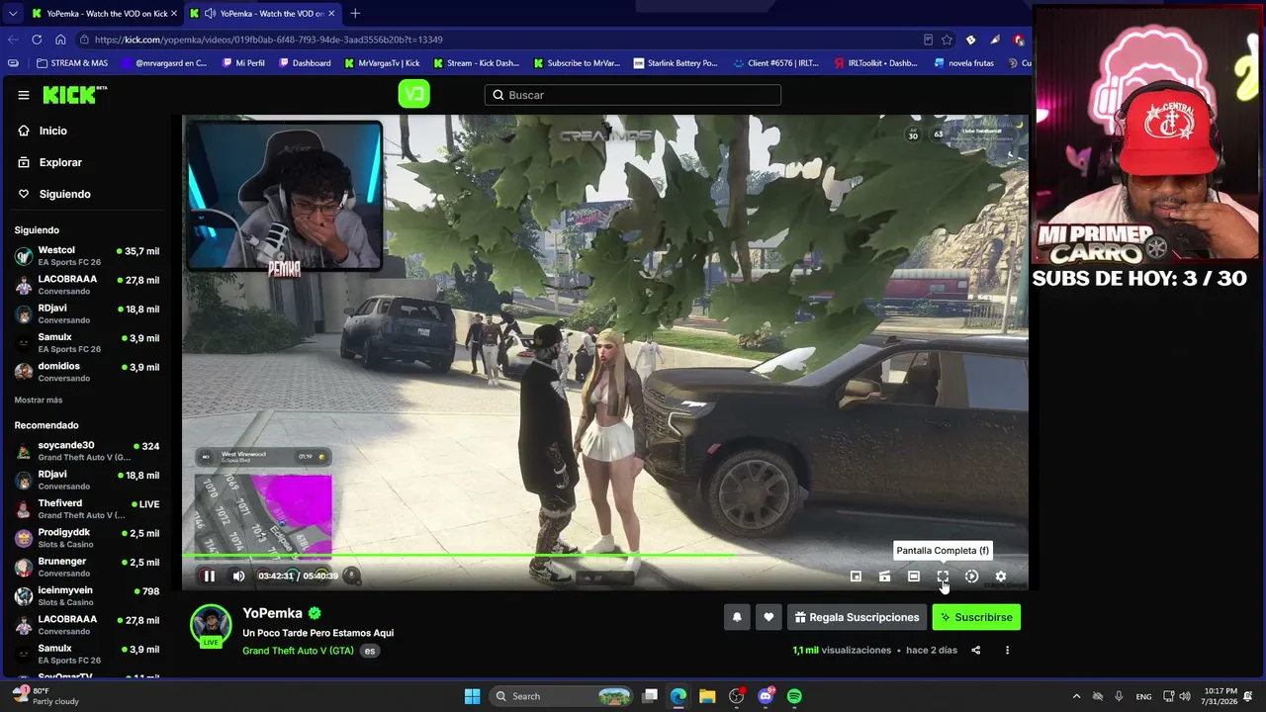The image size is (1266, 712).
Task: Open the Mi Perfil bookmark
Action: (x=243, y=63)
